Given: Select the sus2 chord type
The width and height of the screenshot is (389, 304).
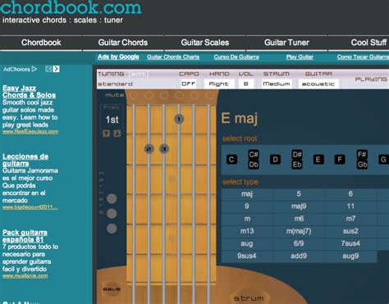Looking at the screenshot, I should click(350, 231).
